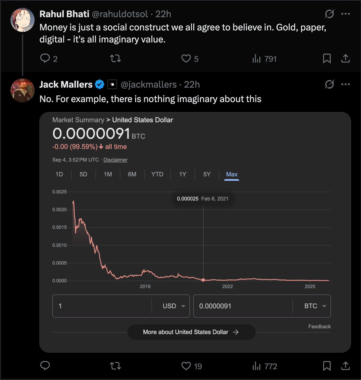
Task: Bookmark Jack Mallers' tweet
Action: click(x=327, y=366)
